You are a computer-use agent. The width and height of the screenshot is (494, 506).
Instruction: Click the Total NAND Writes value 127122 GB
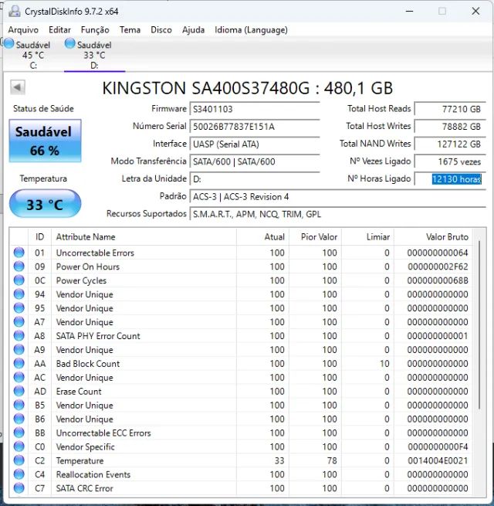450,144
